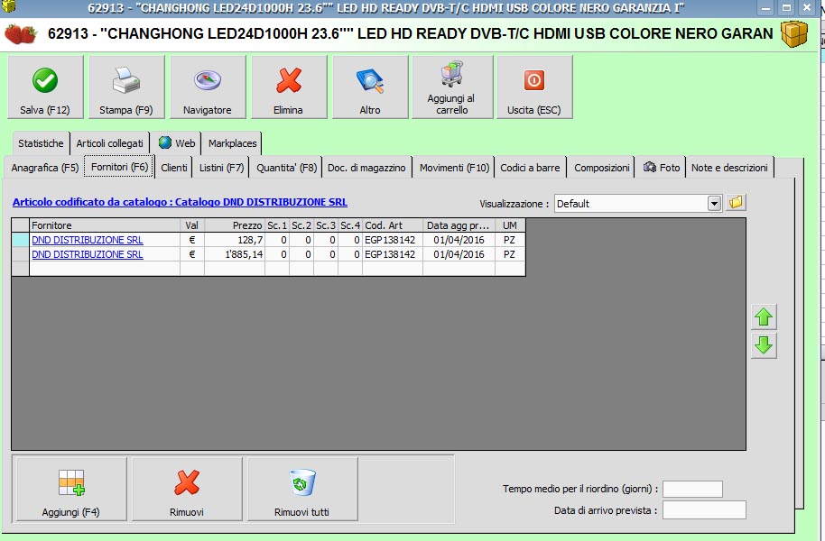Click the Fornitore column header
This screenshot has height=541, width=825.
(x=105, y=225)
